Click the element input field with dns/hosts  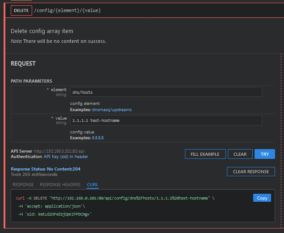166,92
